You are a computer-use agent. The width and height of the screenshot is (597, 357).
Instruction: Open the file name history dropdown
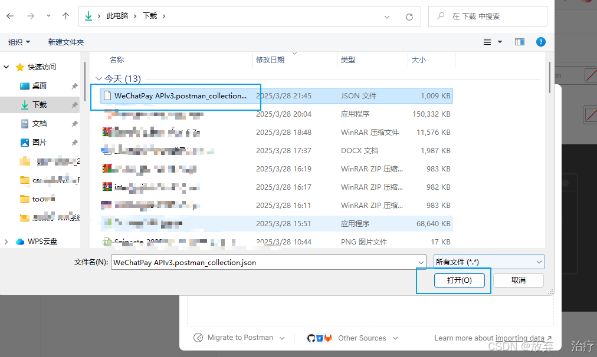[x=421, y=262]
